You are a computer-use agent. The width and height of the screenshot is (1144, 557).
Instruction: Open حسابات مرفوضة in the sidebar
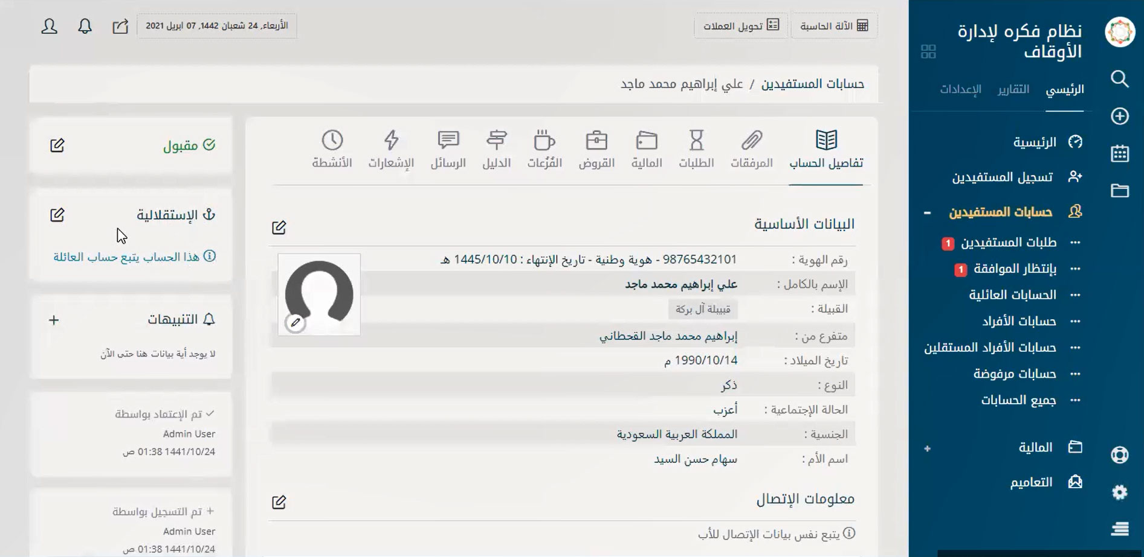[1014, 374]
